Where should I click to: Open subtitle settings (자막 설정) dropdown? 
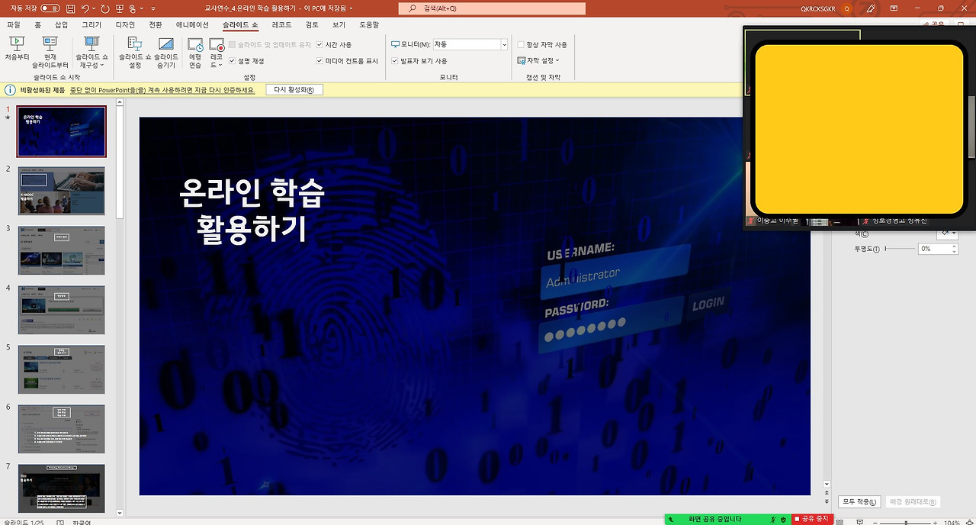click(x=538, y=60)
